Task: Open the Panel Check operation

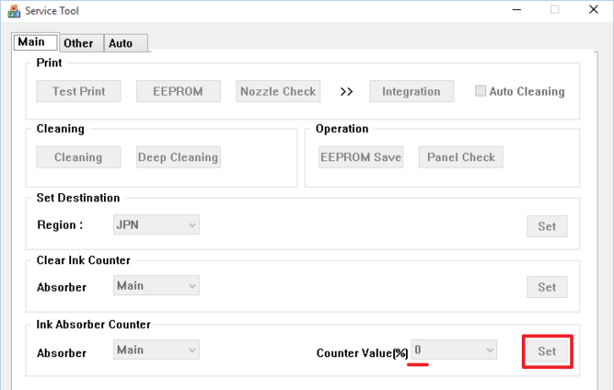Action: [461, 157]
